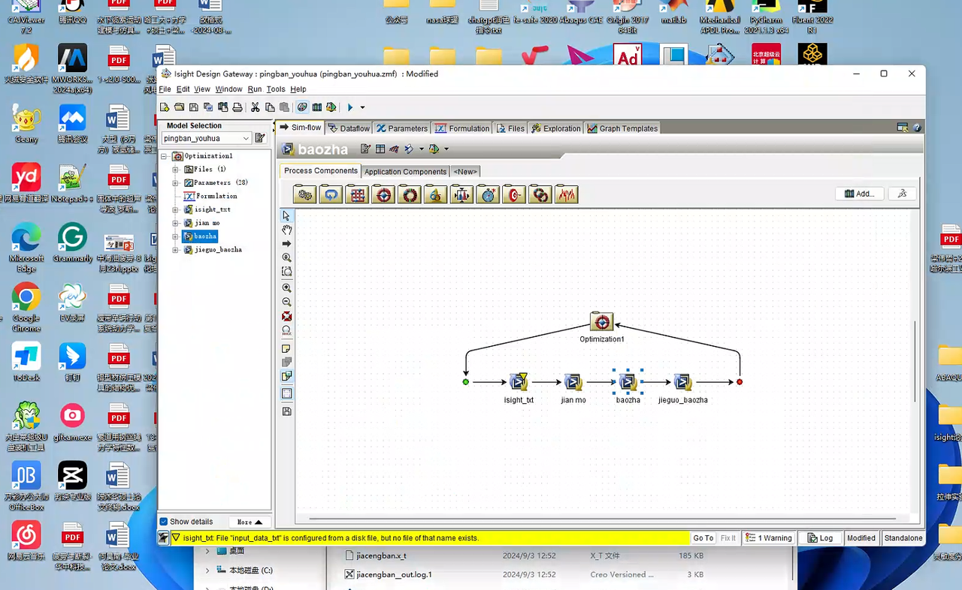Click the save icon in the canvas toolbar

[x=286, y=411]
